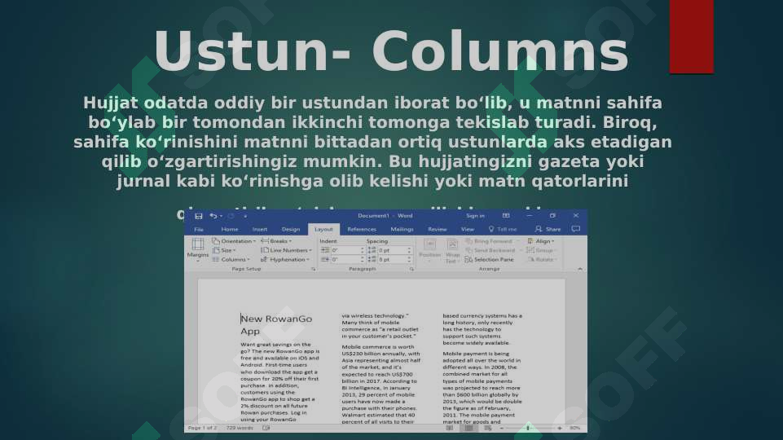This screenshot has width=783, height=440.
Task: Open the Align dropdown
Action: (541, 241)
